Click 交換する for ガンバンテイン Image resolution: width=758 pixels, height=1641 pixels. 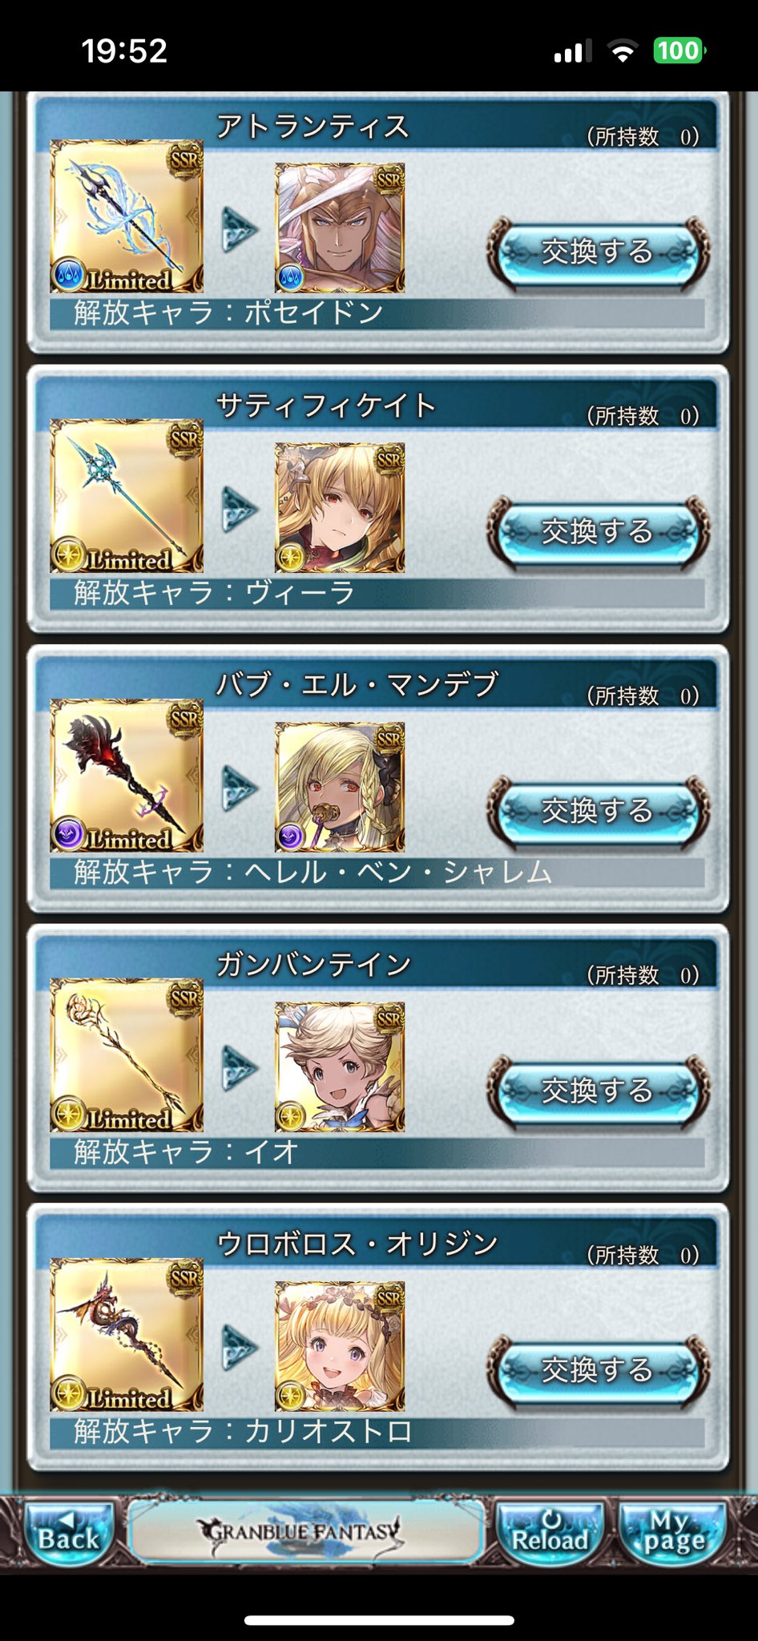tap(598, 1091)
